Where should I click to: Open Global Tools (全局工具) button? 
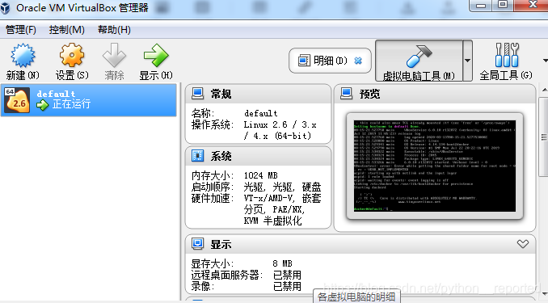[506, 61]
